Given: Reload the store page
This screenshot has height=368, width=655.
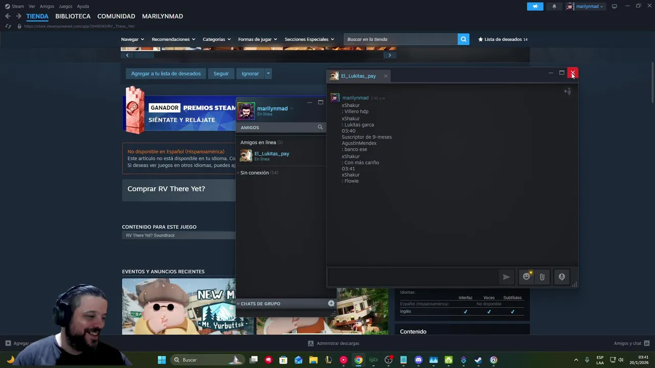Looking at the screenshot, I should (x=8, y=26).
